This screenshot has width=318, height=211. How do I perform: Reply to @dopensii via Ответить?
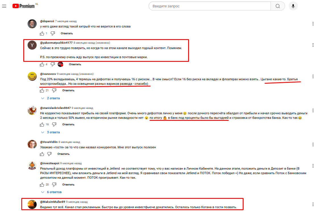pyautogui.click(x=67, y=33)
